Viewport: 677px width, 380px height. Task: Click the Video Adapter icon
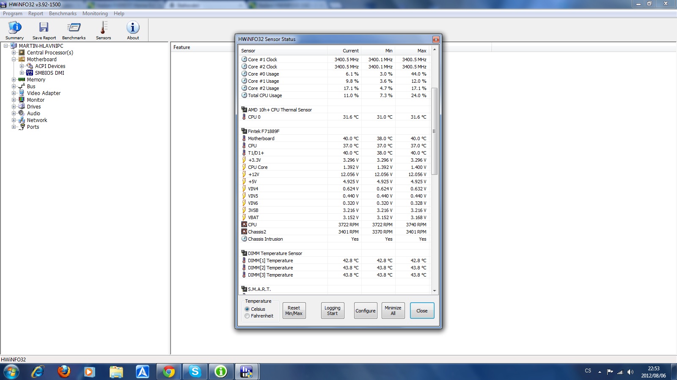(x=22, y=93)
